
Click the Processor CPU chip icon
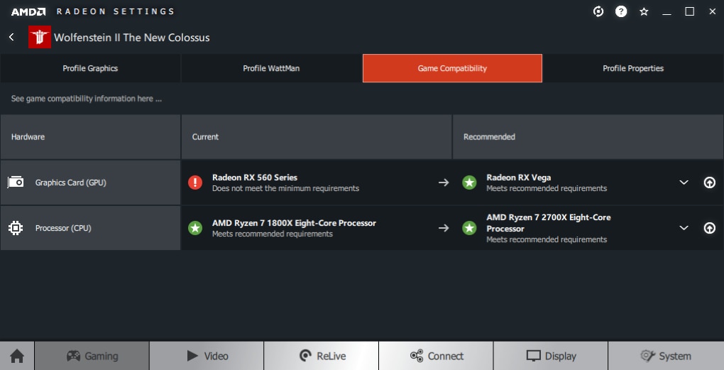pyautogui.click(x=15, y=228)
